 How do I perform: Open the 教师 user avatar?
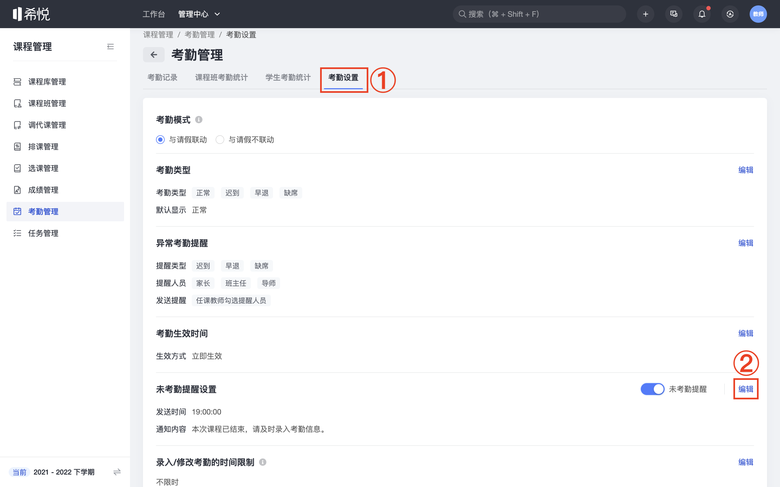click(758, 14)
